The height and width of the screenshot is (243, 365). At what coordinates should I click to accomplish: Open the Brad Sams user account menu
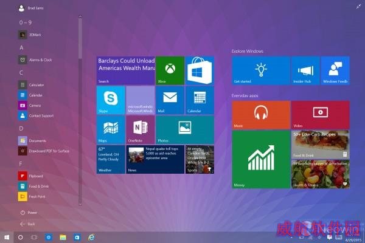[x=31, y=8]
